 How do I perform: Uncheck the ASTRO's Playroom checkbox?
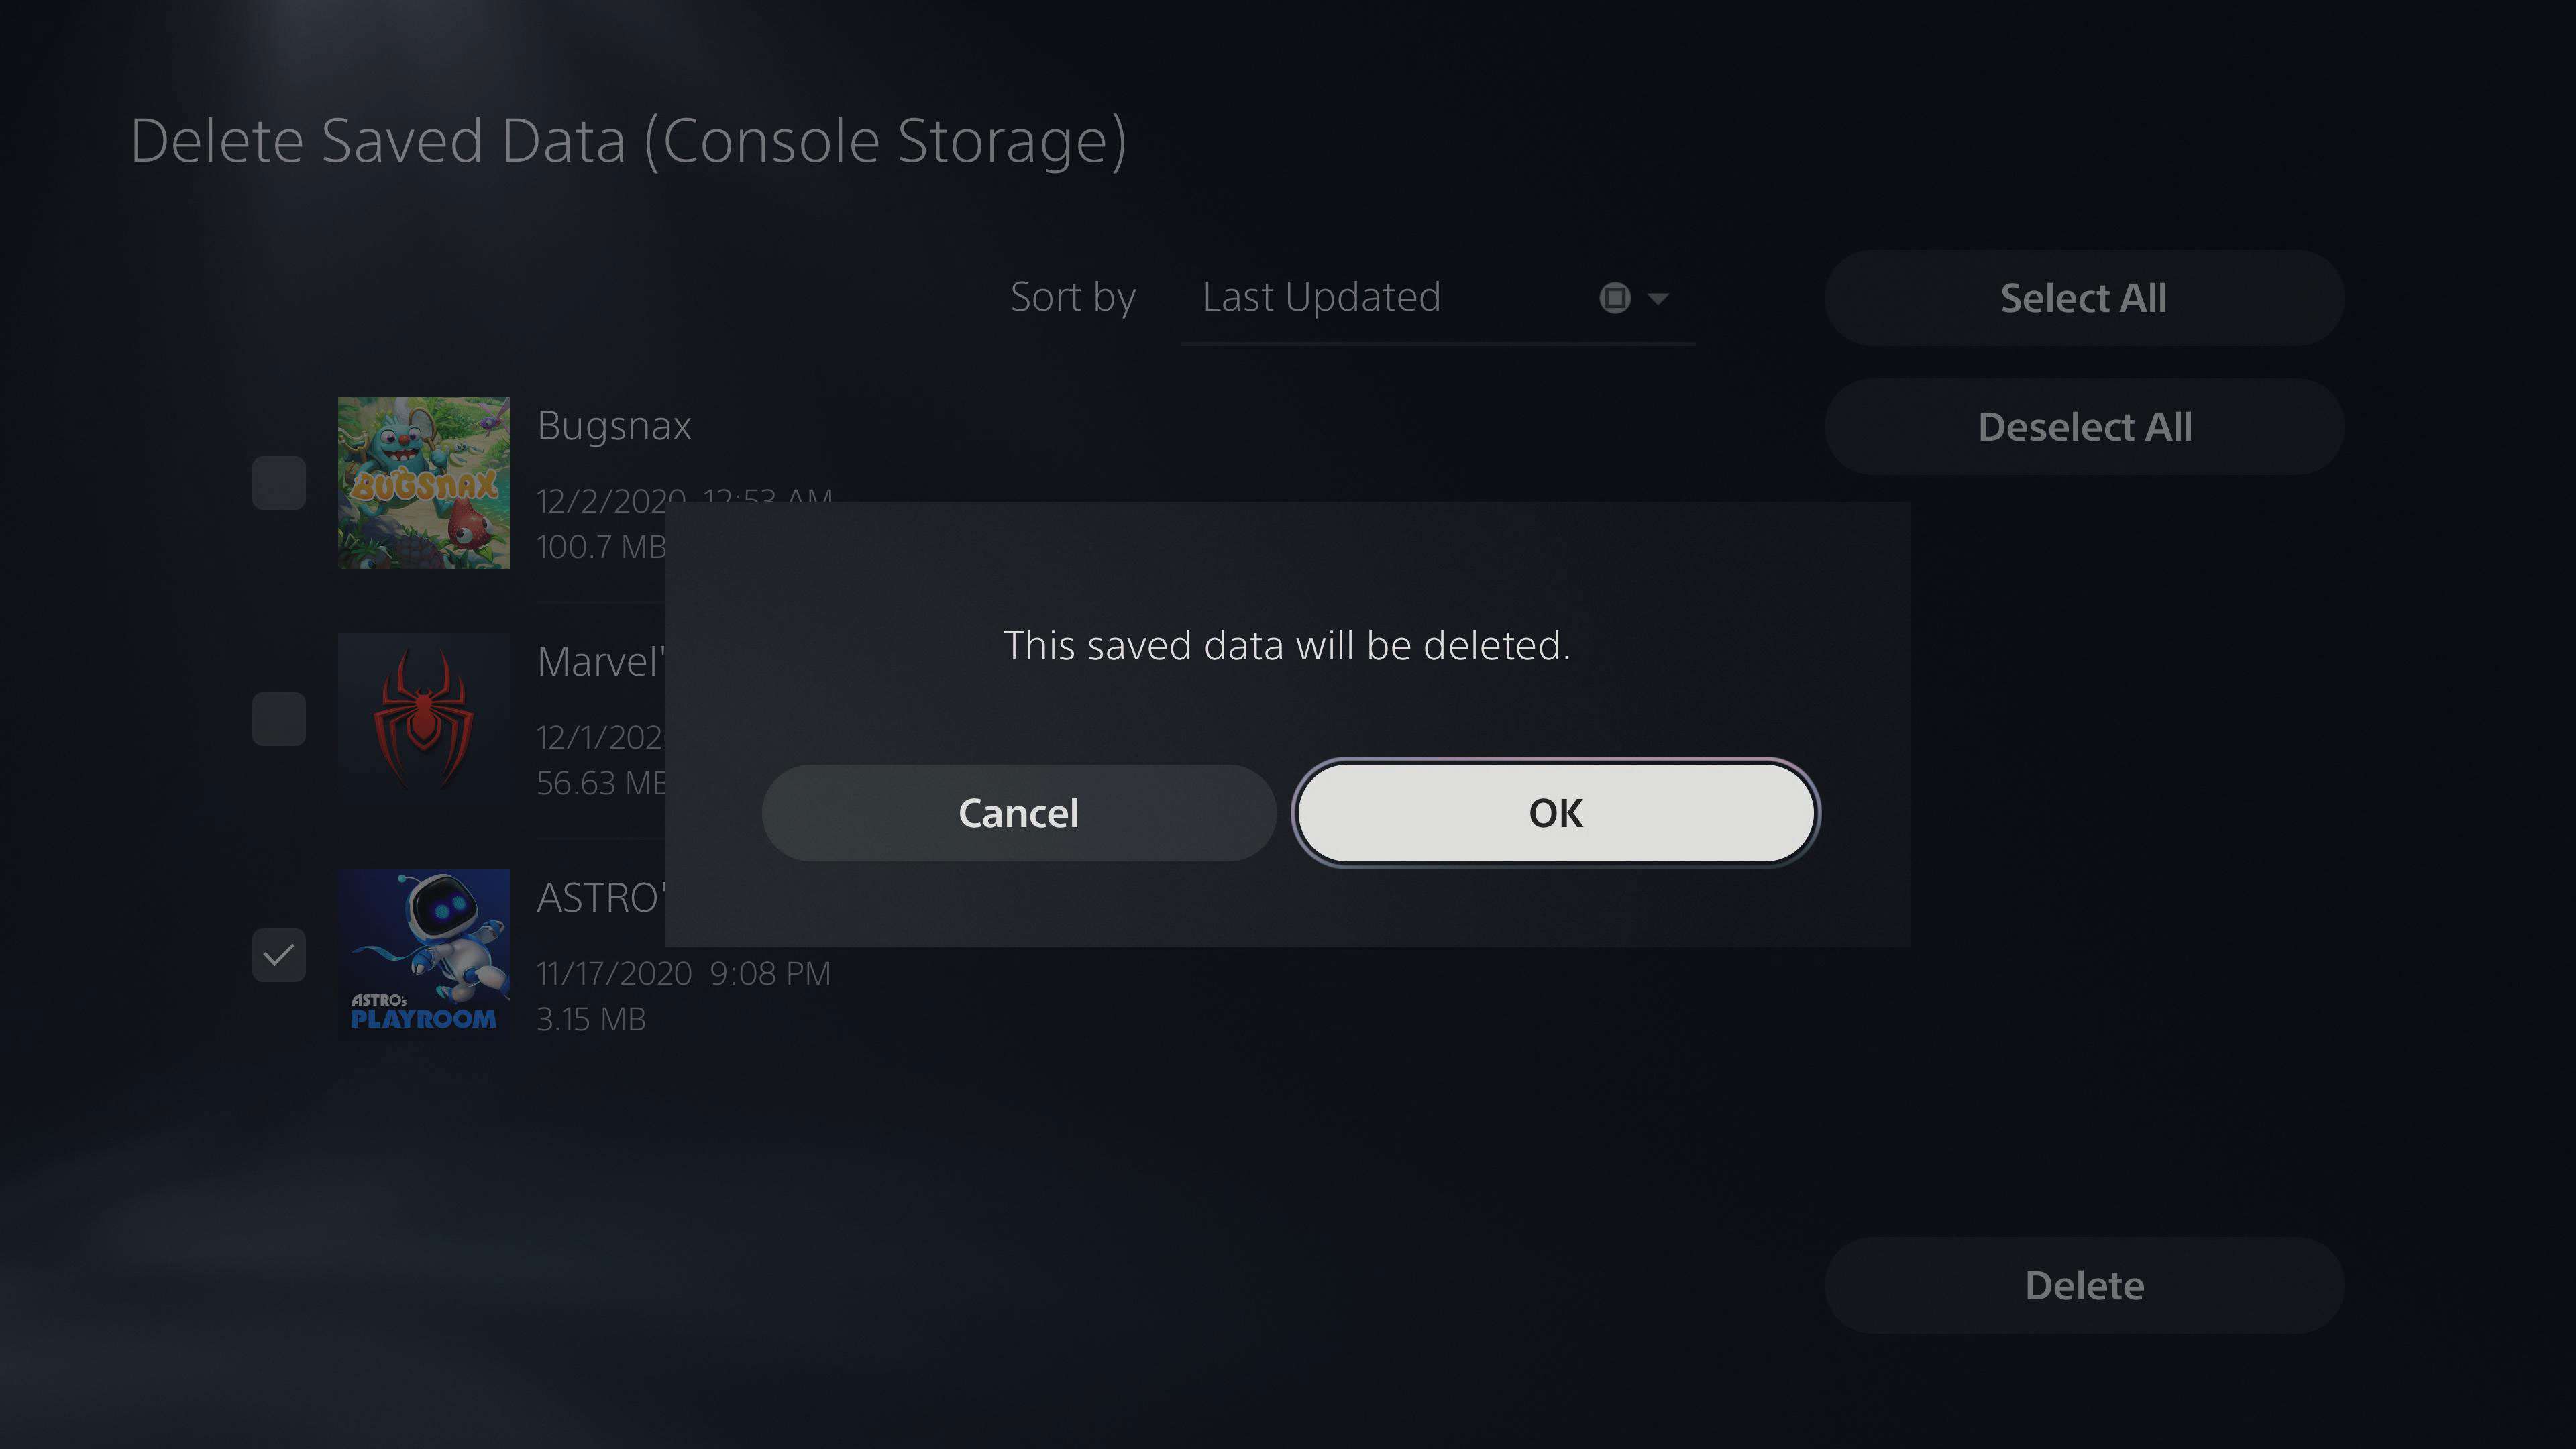pos(279,955)
